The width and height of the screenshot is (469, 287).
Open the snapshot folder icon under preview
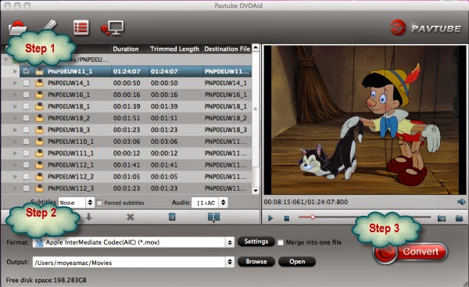[459, 218]
